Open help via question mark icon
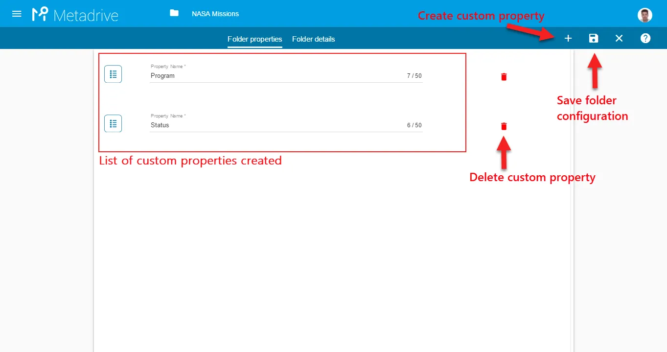667x352 pixels. tap(645, 38)
